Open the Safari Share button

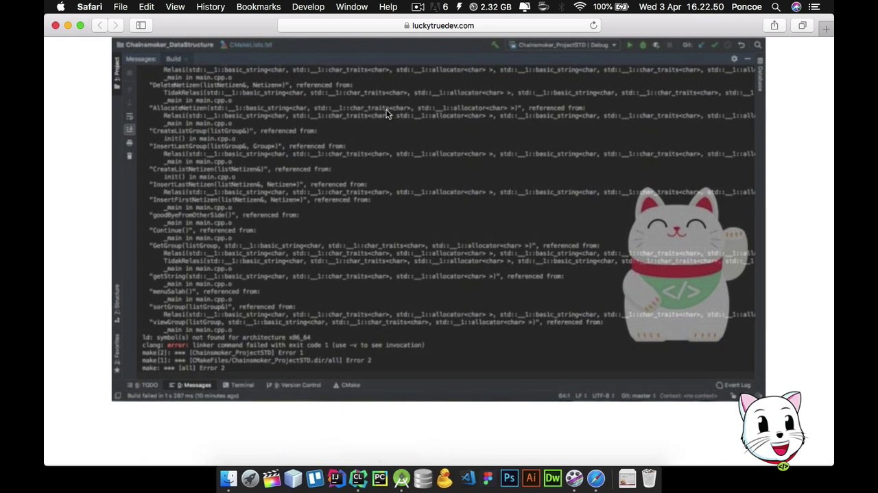774,25
